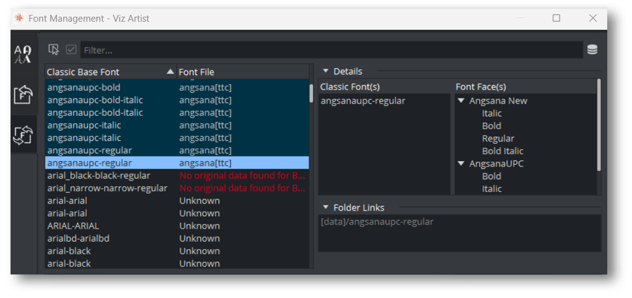This screenshot has height=298, width=632.
Task: Collapse the Details section
Action: (326, 71)
